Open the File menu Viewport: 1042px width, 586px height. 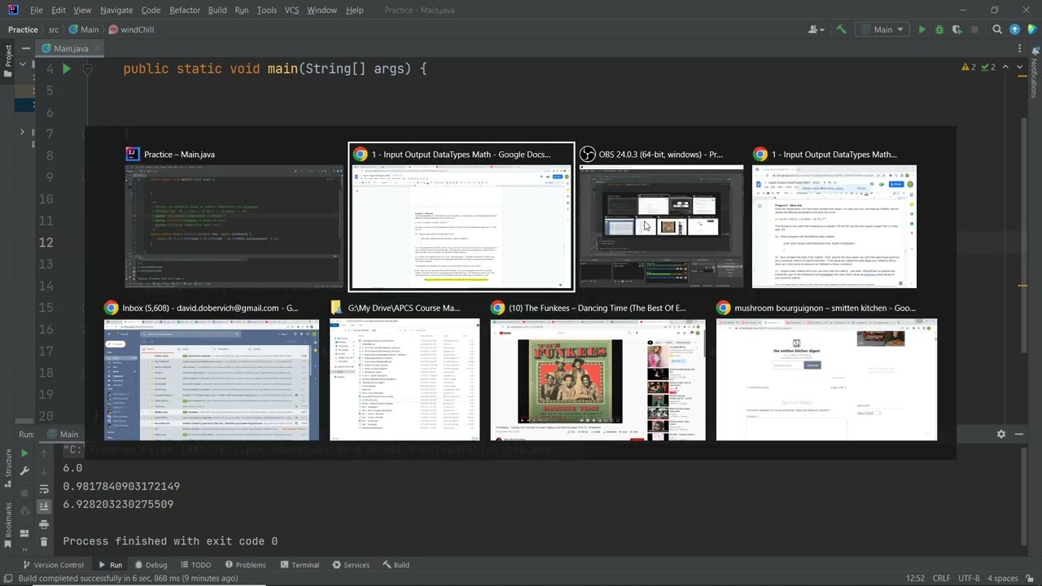tap(37, 10)
